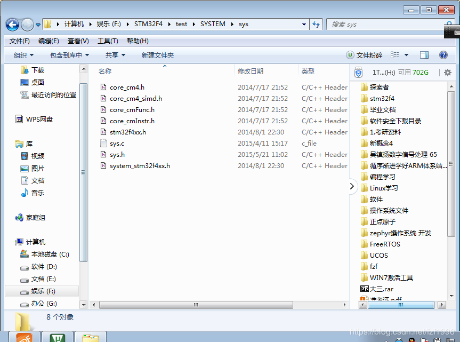Sort by the 类型 column header

(308, 71)
